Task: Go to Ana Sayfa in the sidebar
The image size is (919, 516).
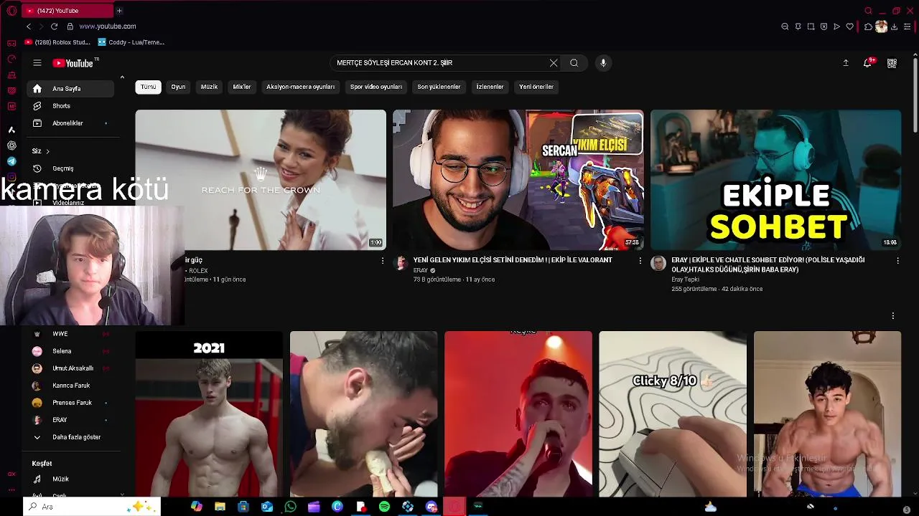Action: coord(70,89)
